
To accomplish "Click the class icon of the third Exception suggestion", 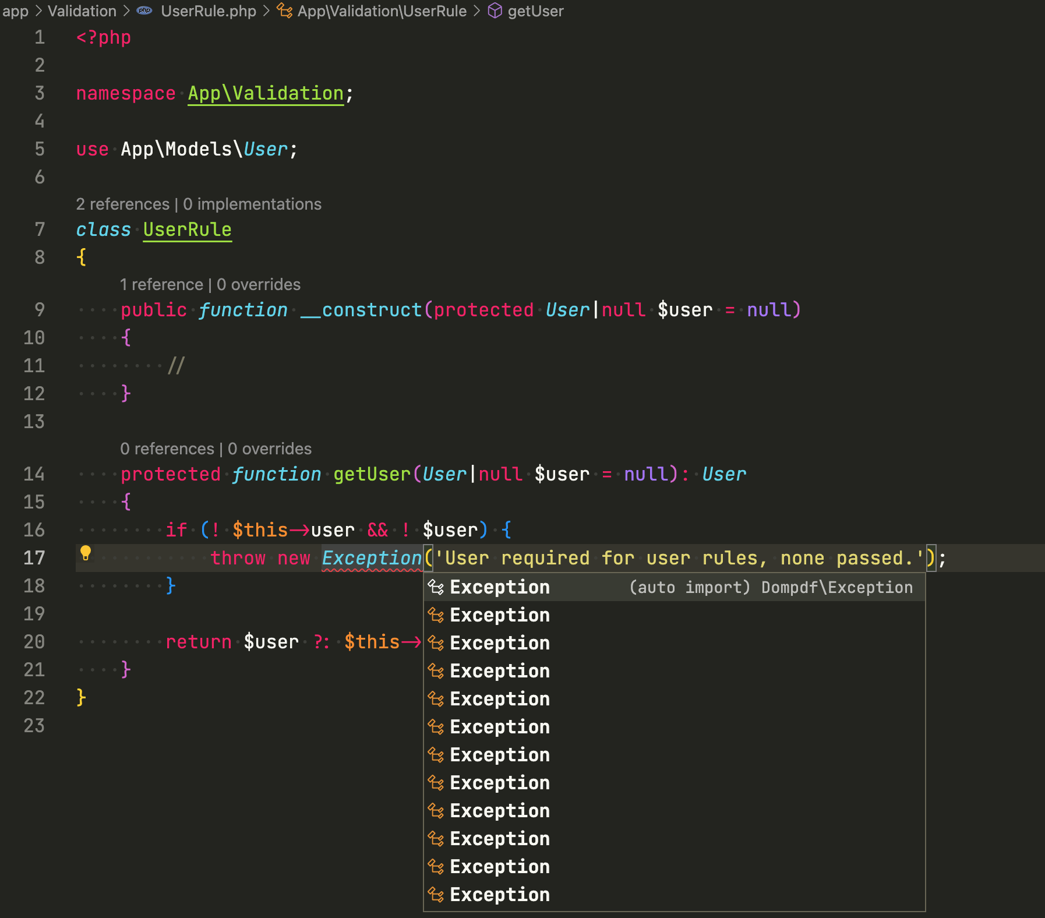I will point(435,642).
